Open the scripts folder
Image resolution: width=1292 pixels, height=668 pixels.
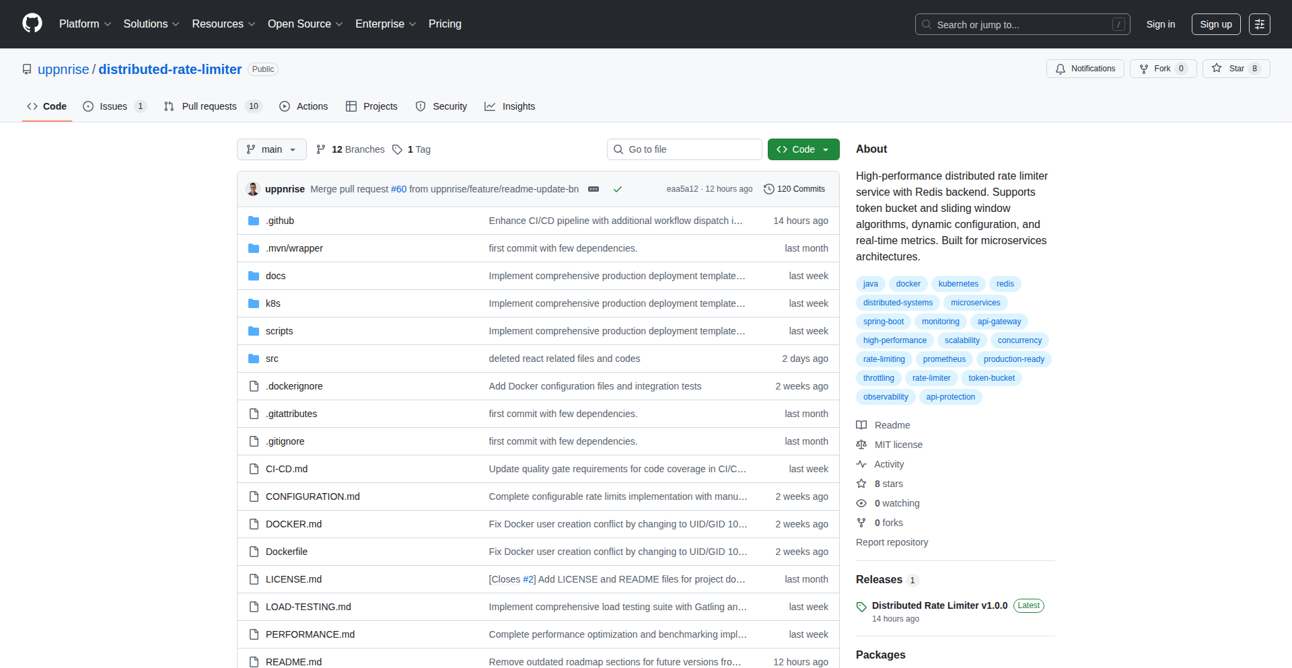click(279, 331)
